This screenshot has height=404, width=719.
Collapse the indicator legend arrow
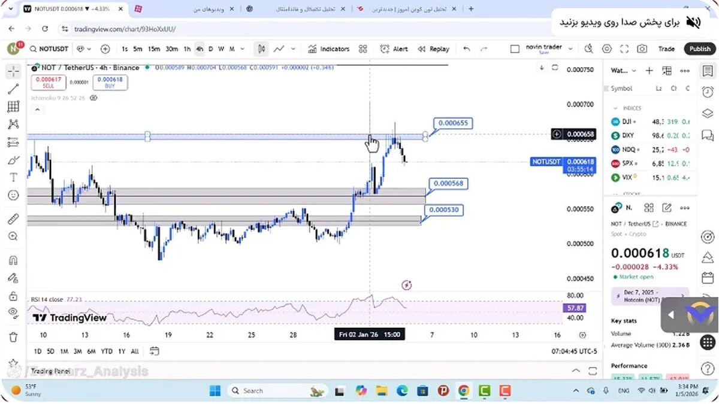pos(37,110)
